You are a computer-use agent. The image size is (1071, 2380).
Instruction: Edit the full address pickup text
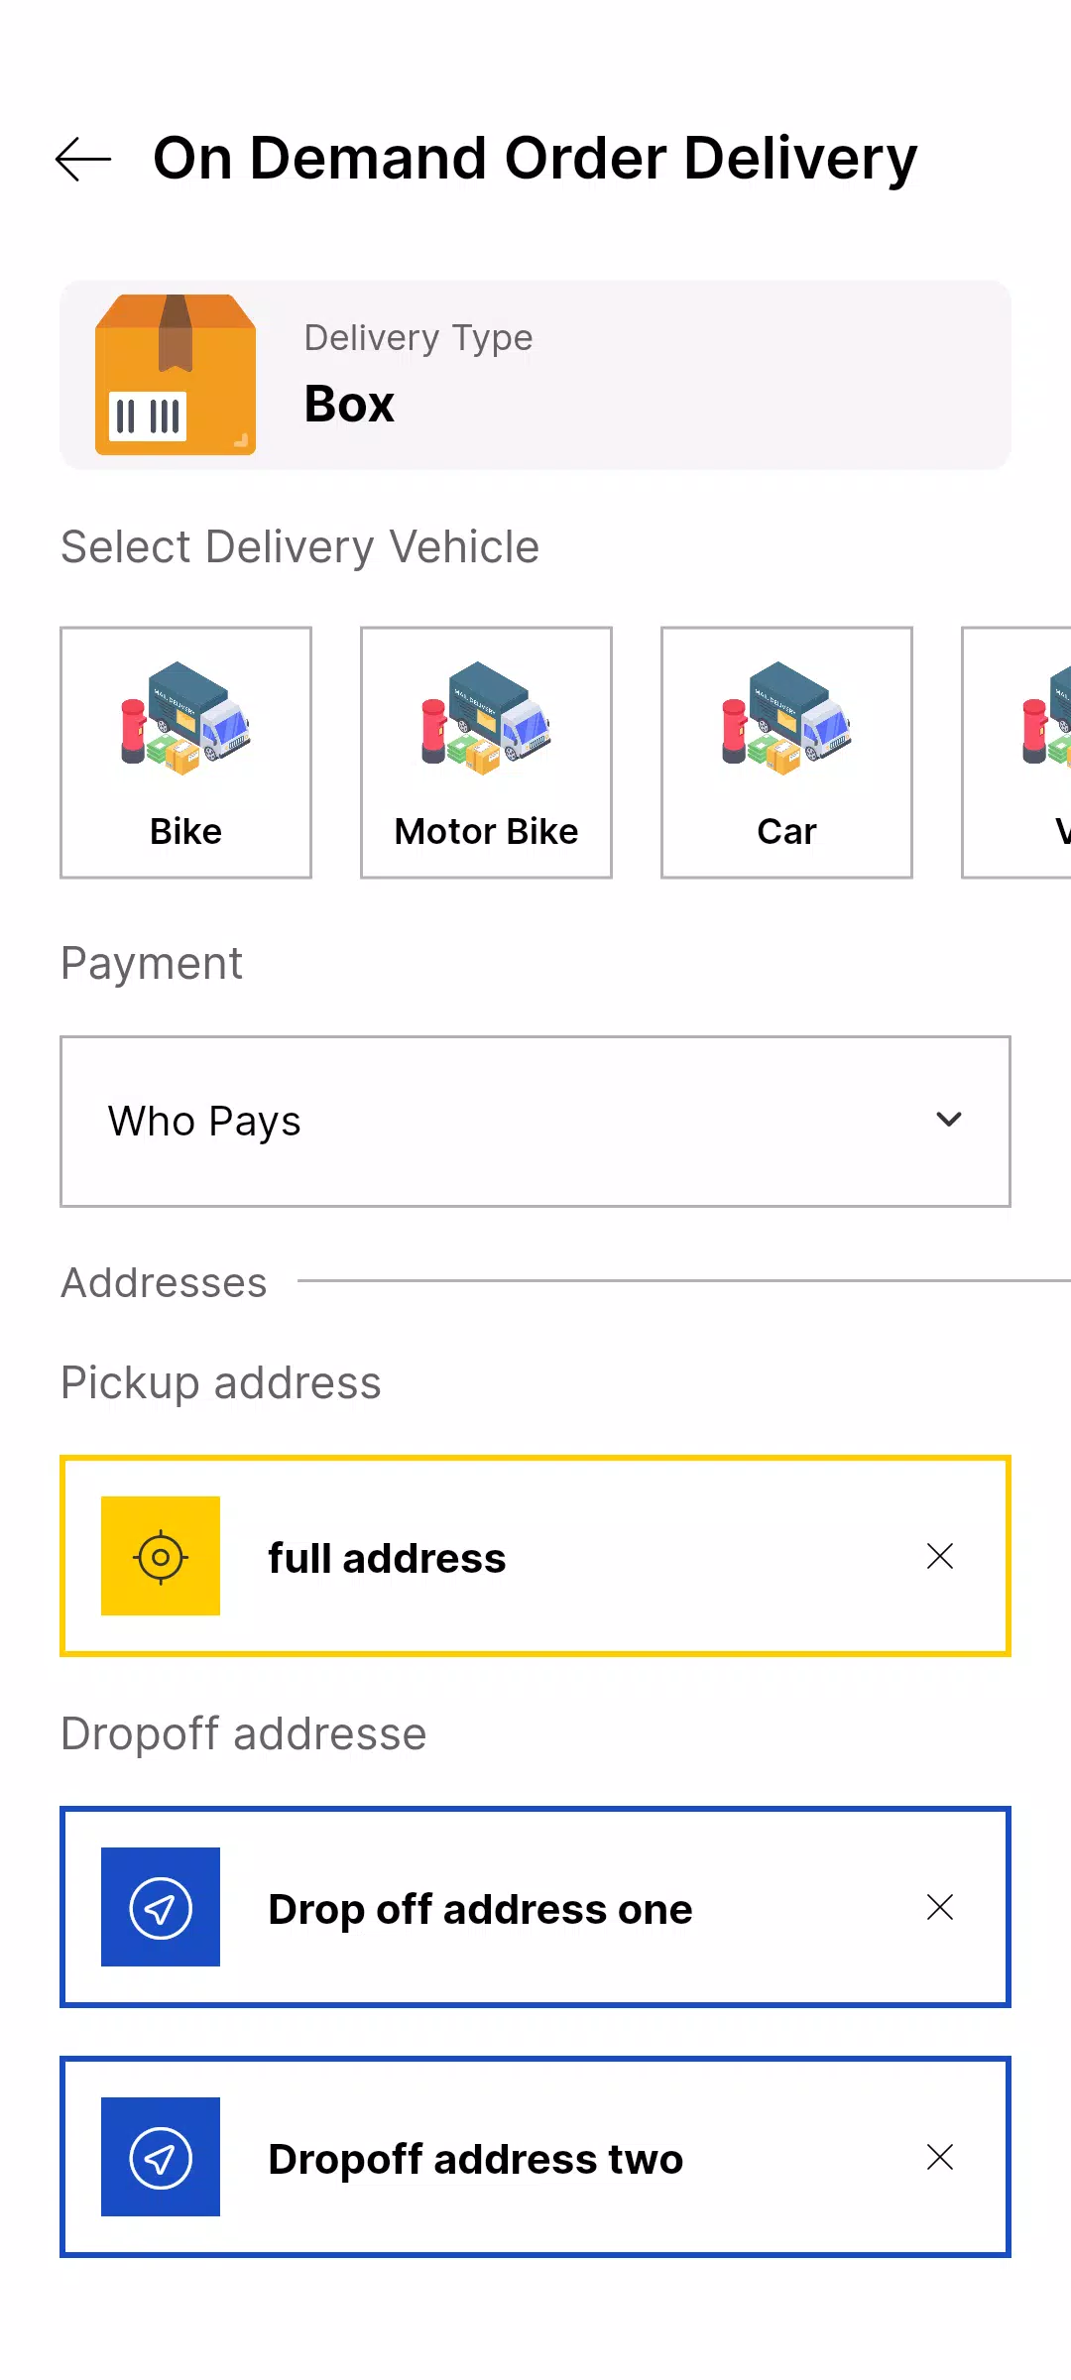pyautogui.click(x=387, y=1558)
